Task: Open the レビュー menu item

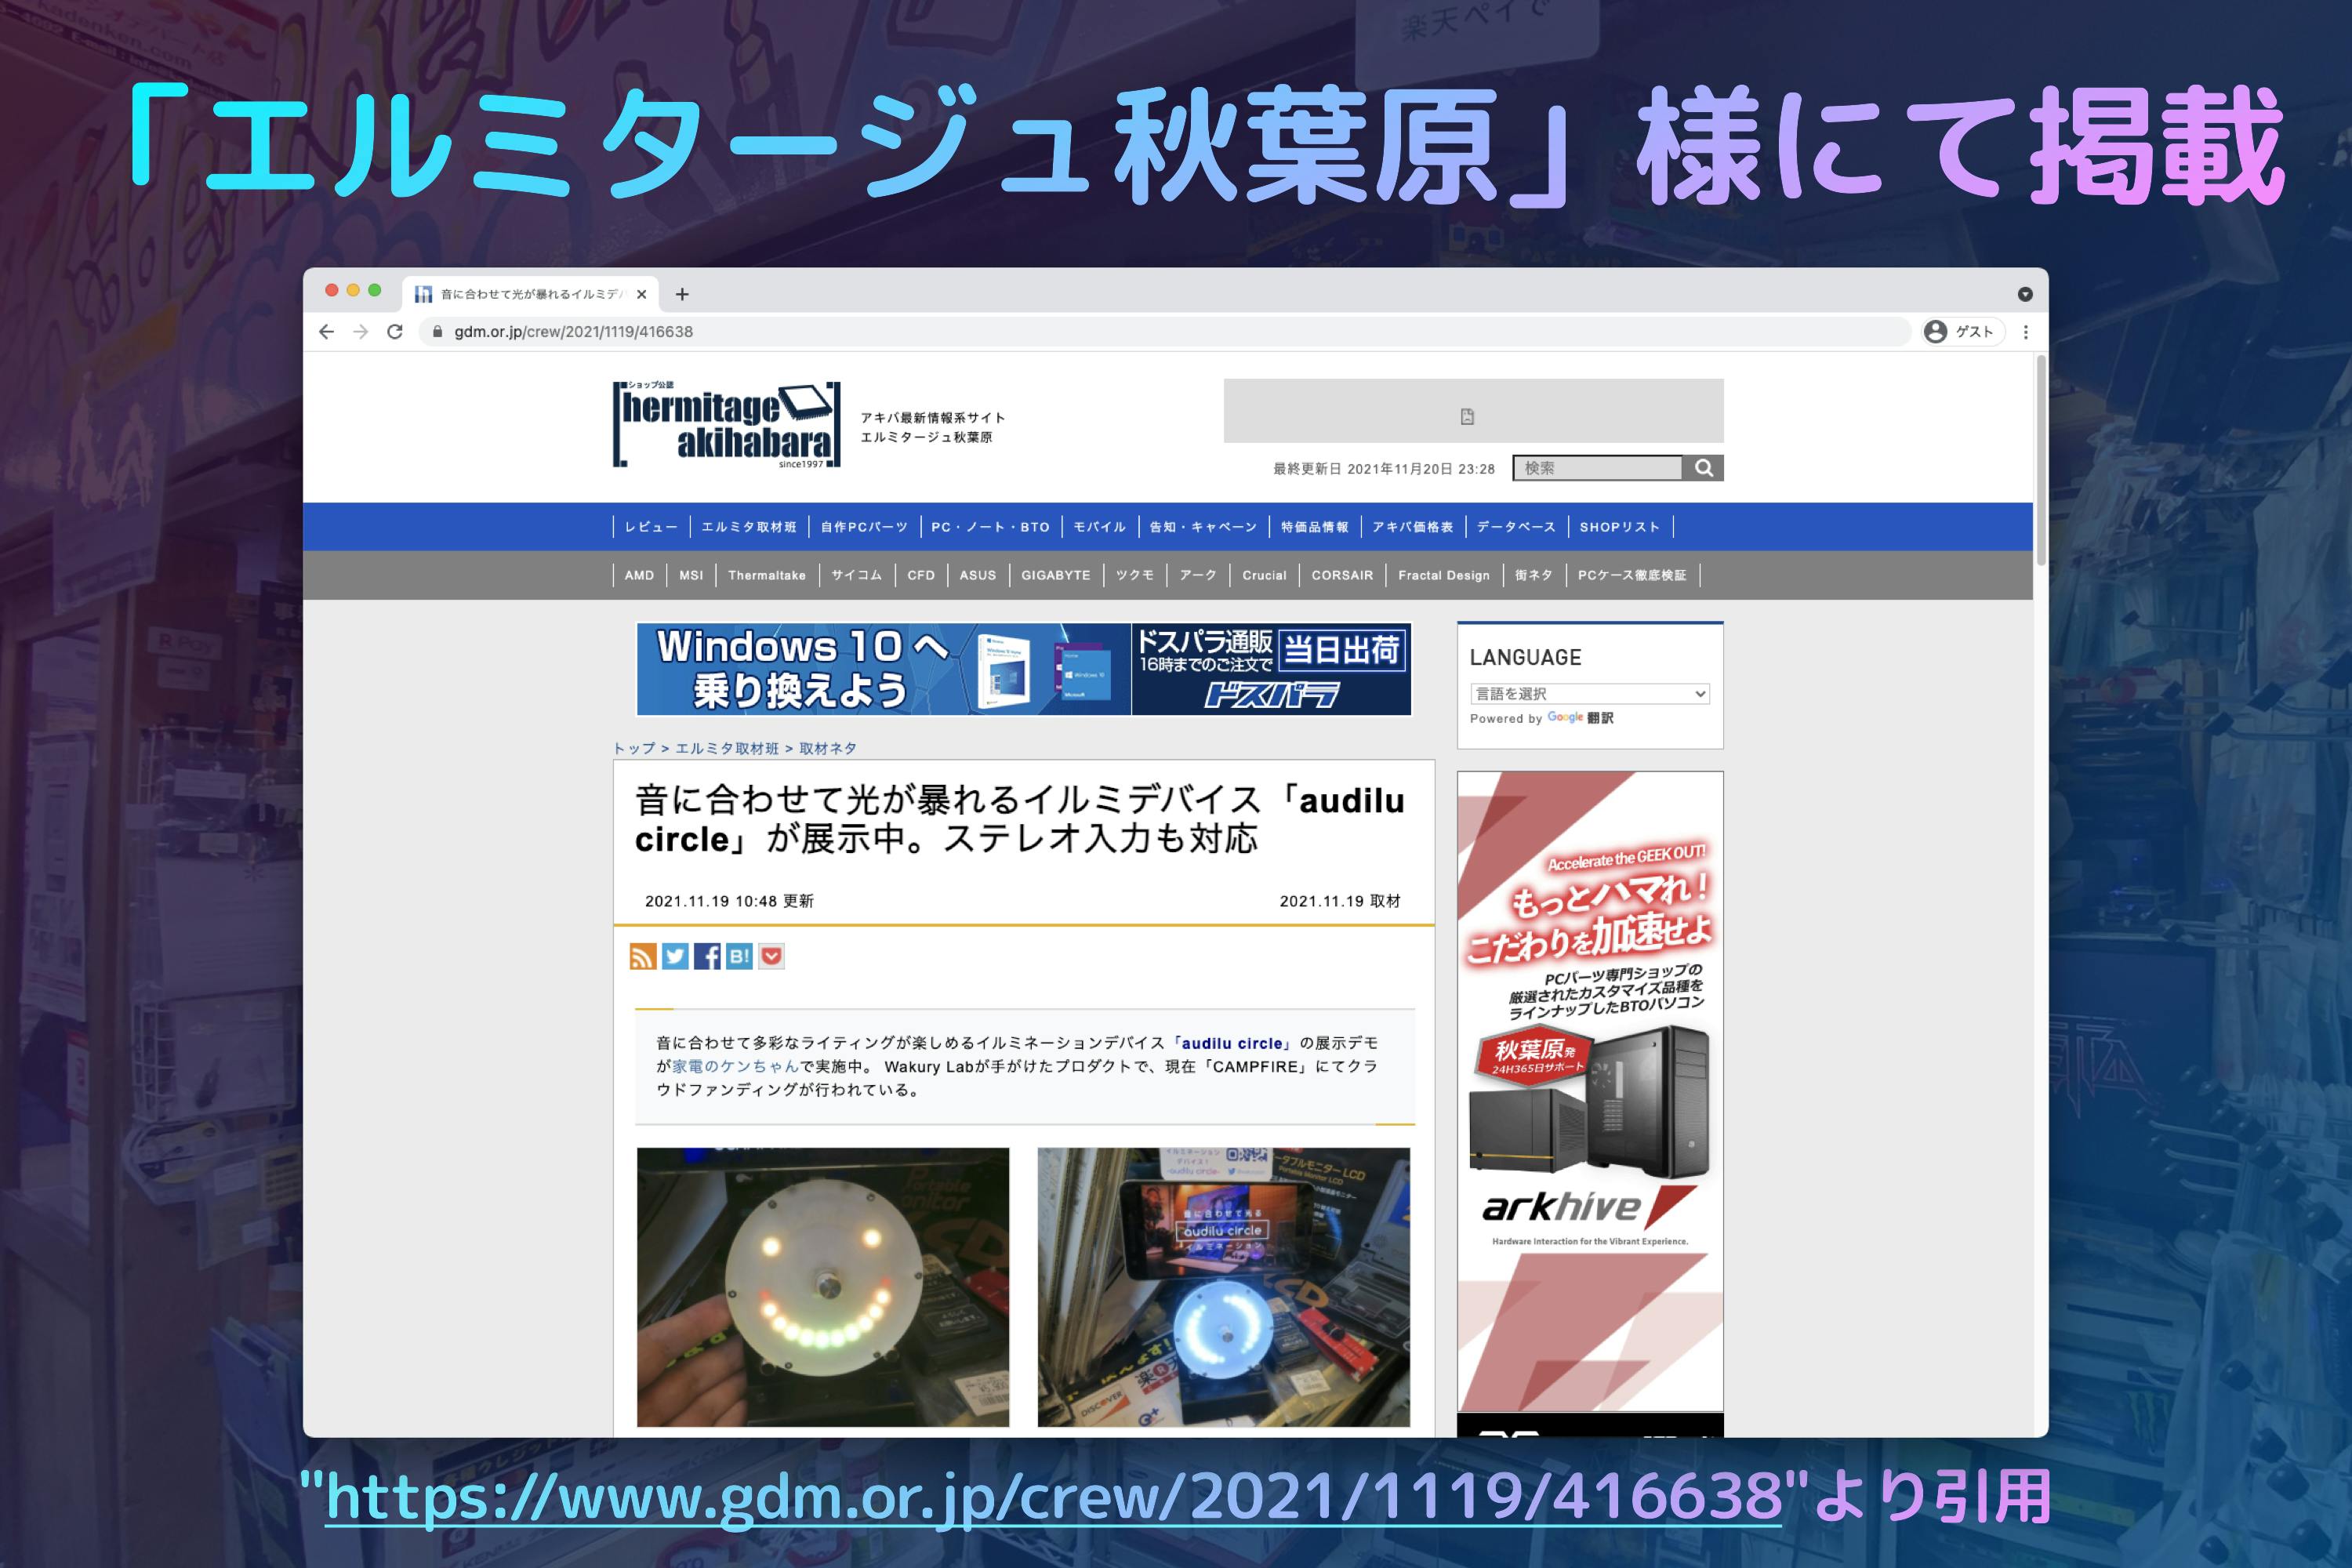Action: click(x=650, y=527)
